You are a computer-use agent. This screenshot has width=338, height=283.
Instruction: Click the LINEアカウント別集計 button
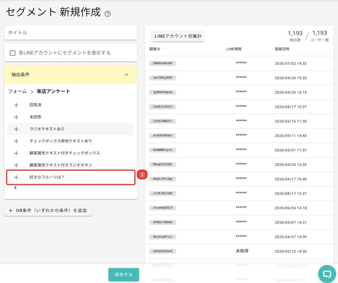(x=178, y=36)
